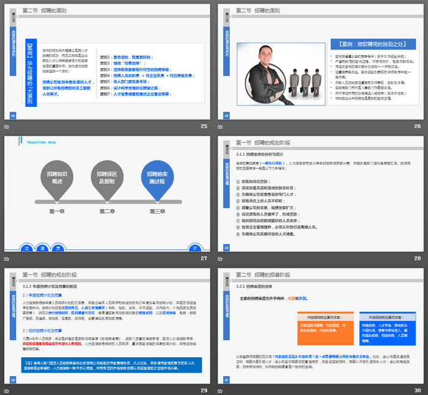Screen dimensions: 428x395
Task: Click the animation star icon under slide 28
Action: (x=220, y=258)
